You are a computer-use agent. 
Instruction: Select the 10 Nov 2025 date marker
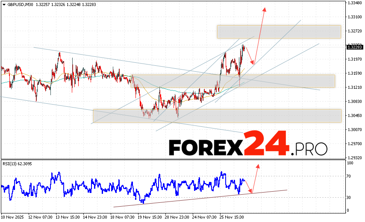click(14, 217)
